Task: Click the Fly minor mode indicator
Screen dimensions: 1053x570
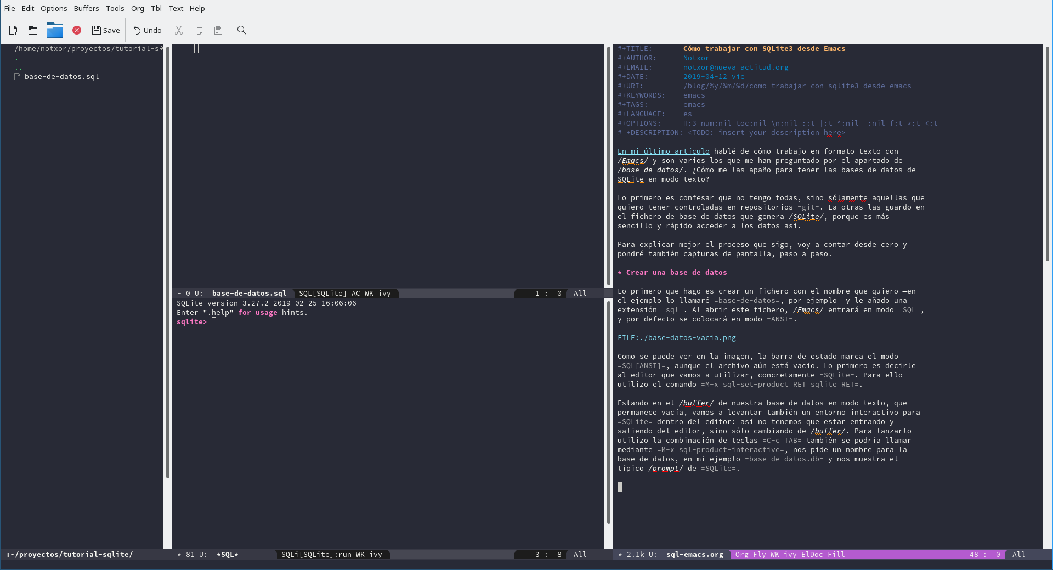Action: (x=760, y=555)
